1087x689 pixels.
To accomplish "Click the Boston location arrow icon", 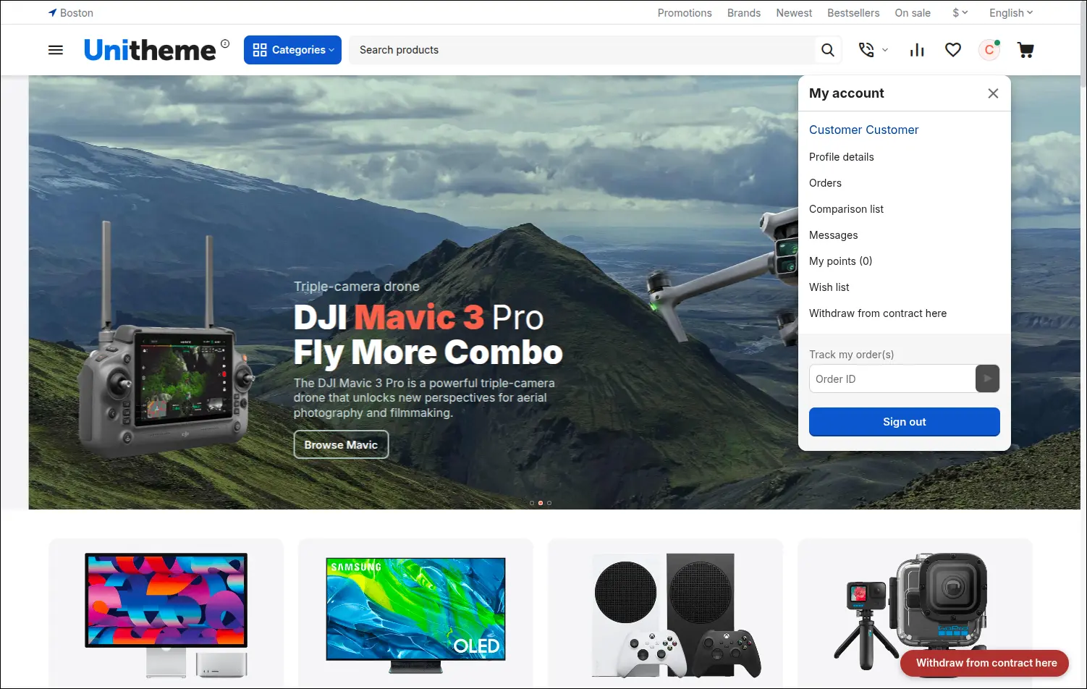I will coord(52,13).
